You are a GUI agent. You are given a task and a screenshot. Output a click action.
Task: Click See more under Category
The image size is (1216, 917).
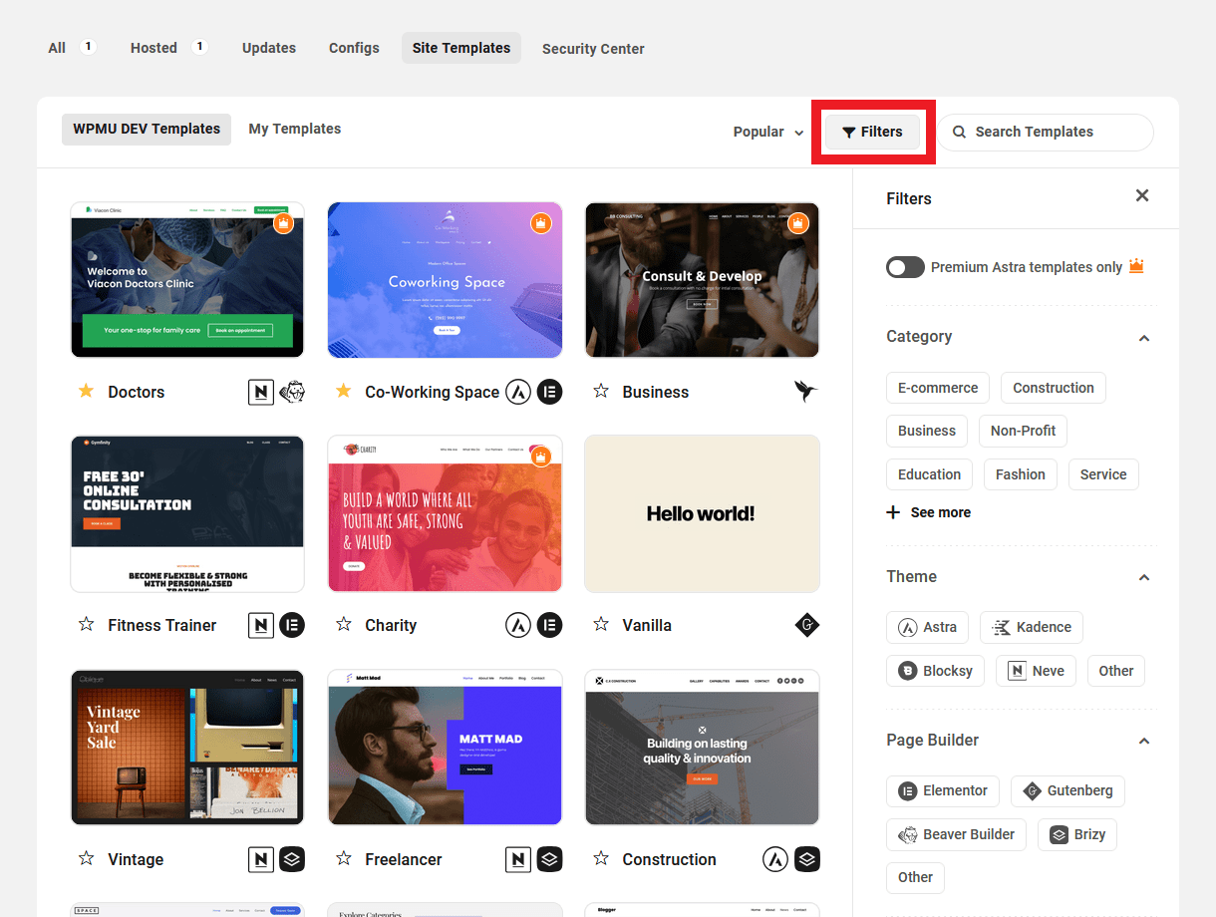pos(928,512)
